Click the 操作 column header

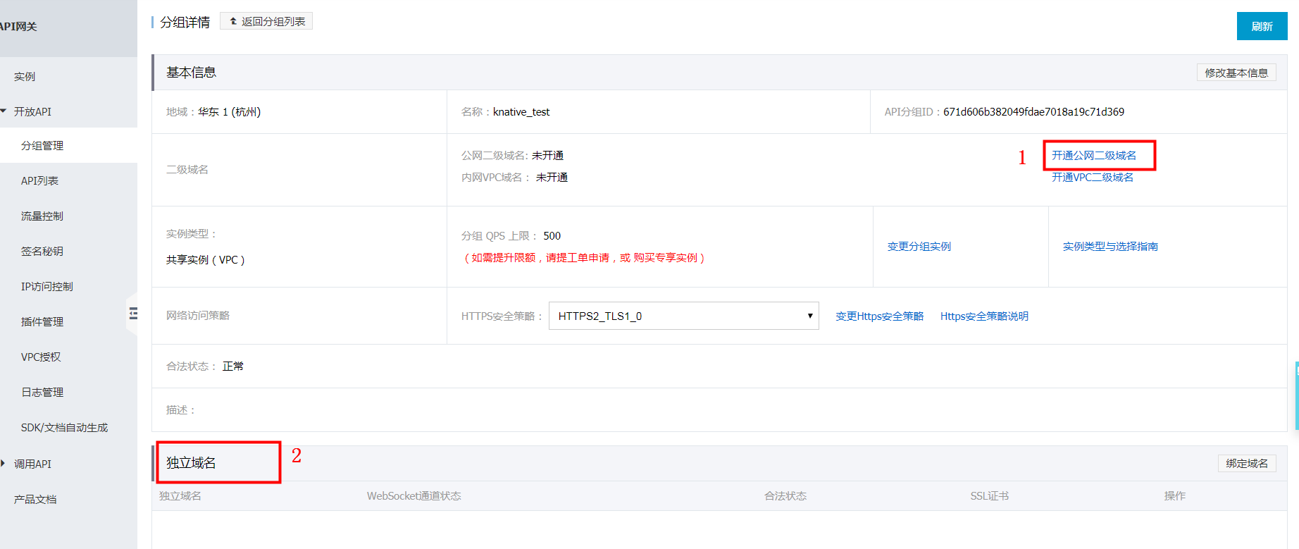[1175, 495]
